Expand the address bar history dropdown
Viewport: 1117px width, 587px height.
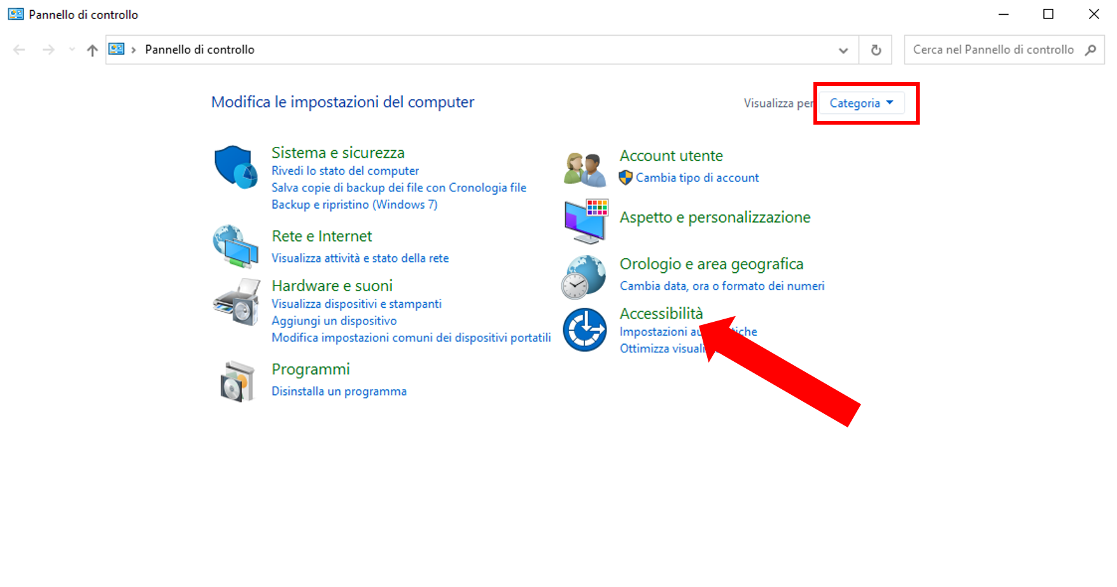pyautogui.click(x=843, y=50)
